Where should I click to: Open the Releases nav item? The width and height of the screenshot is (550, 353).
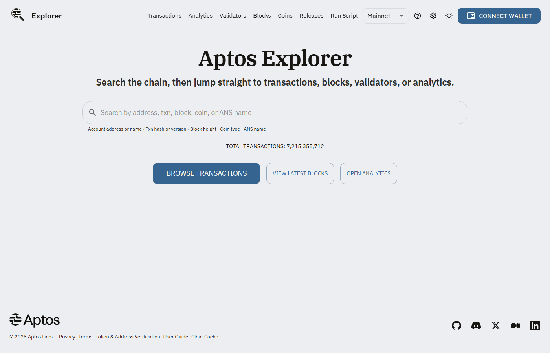[x=312, y=16]
